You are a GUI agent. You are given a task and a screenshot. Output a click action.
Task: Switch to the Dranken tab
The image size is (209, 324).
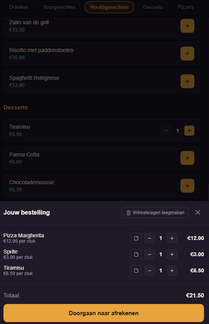[19, 7]
